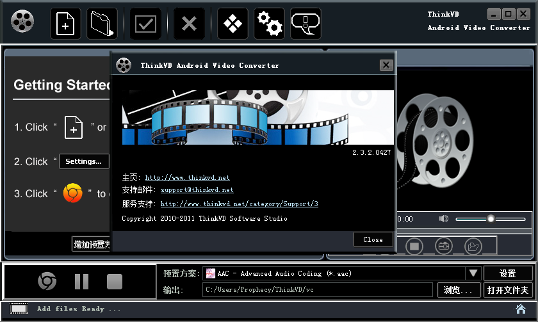Image resolution: width=538 pixels, height=322 pixels.
Task: Maximize the ThinkVD window
Action: pos(509,14)
